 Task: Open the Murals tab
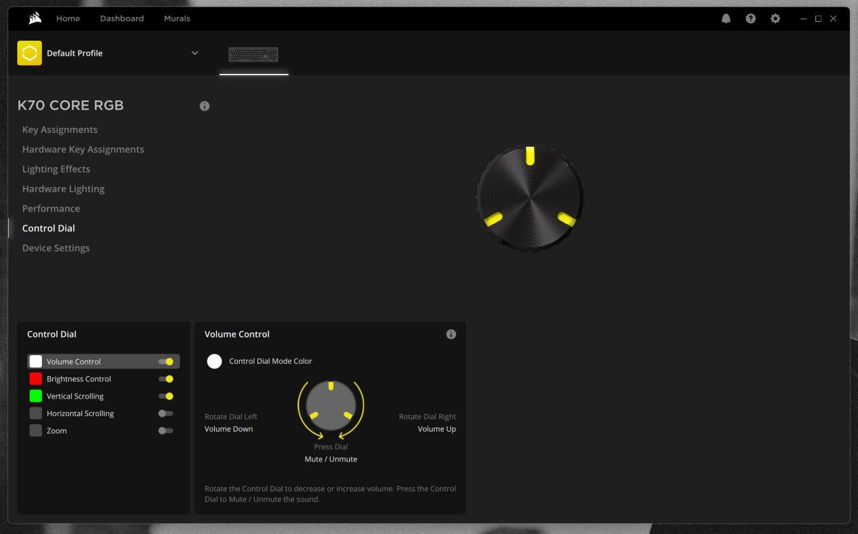[177, 18]
